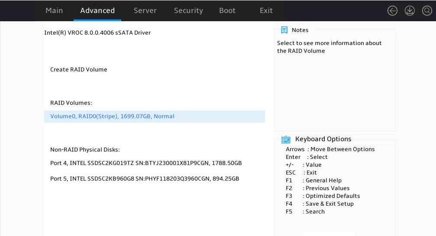Click the 'Select to see more information' note
The height and width of the screenshot is (236, 436).
coord(329,47)
